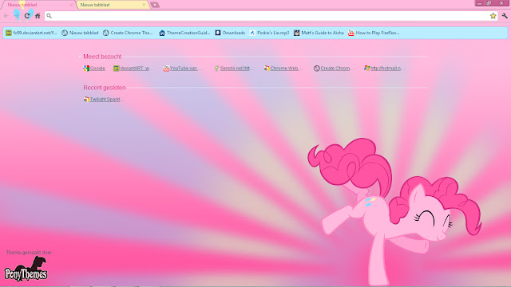511x287 pixels.
Task: Open deviantART most visited link
Action: click(133, 69)
